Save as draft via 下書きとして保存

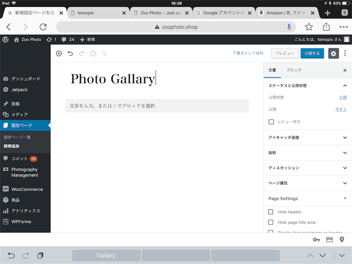pyautogui.click(x=248, y=53)
